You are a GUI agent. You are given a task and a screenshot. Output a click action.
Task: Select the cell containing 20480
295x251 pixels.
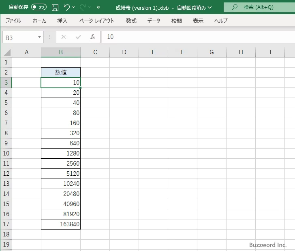point(61,194)
